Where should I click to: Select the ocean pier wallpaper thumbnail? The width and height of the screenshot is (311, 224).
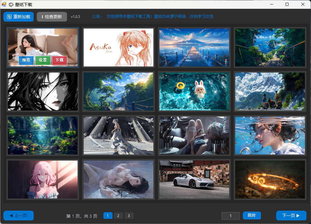pos(194,47)
